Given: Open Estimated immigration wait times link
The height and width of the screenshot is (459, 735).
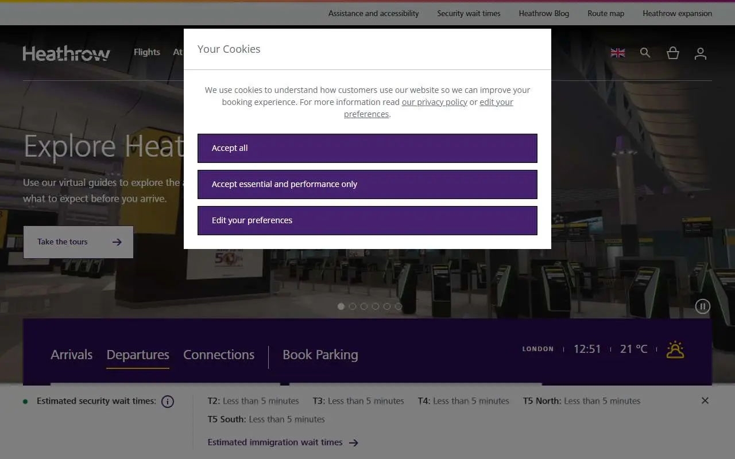Looking at the screenshot, I should pos(283,442).
